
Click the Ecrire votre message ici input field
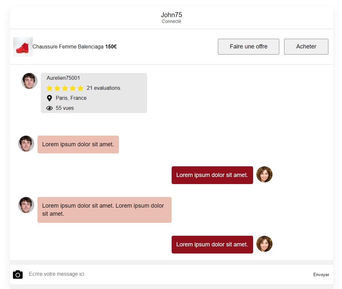(x=97, y=274)
